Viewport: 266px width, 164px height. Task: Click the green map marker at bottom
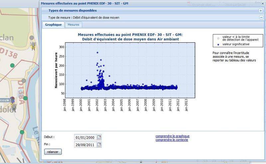coord(22,132)
